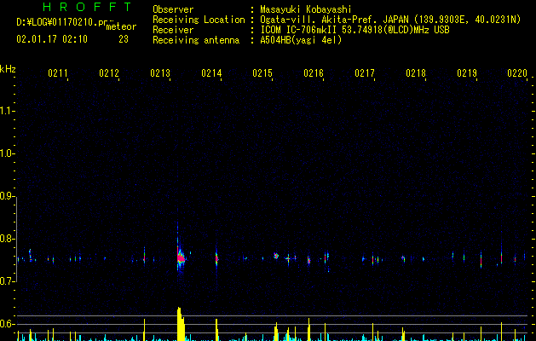
Task: Click the 0220 time marker
Action: click(517, 73)
